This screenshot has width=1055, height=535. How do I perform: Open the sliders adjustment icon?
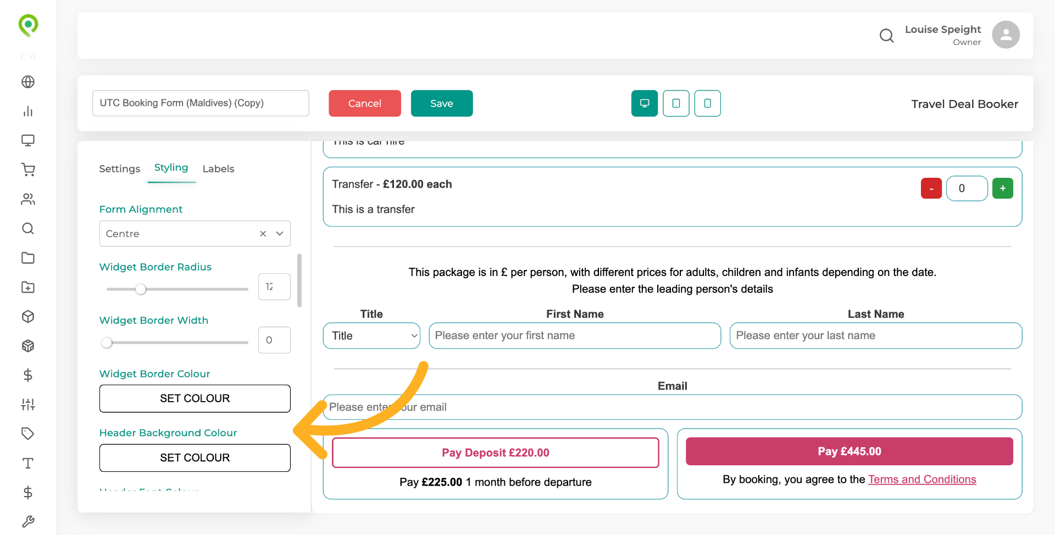pos(28,404)
